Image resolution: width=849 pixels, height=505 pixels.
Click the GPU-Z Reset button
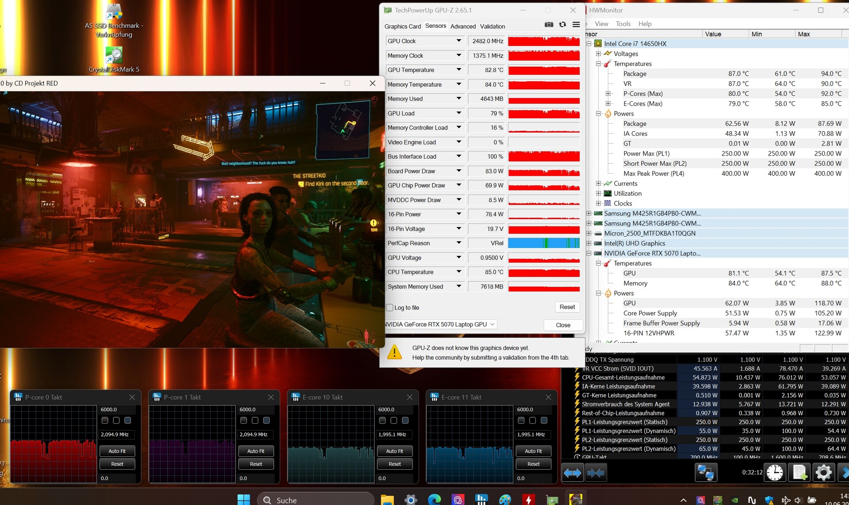567,307
